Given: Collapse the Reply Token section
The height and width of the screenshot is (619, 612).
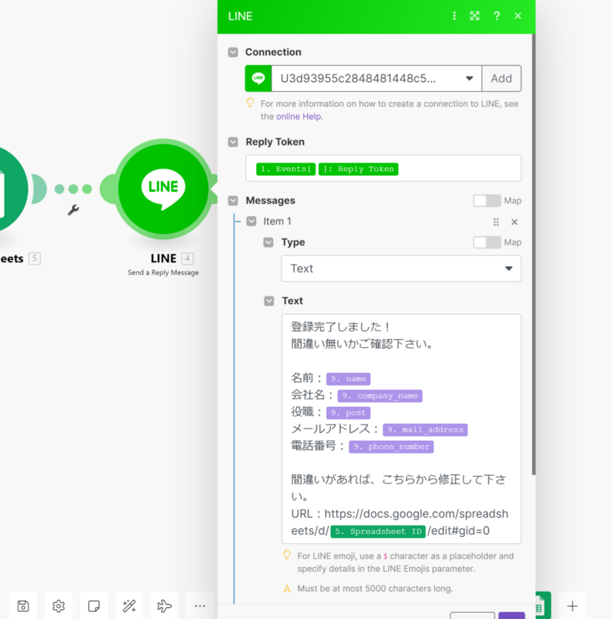Looking at the screenshot, I should coord(233,142).
